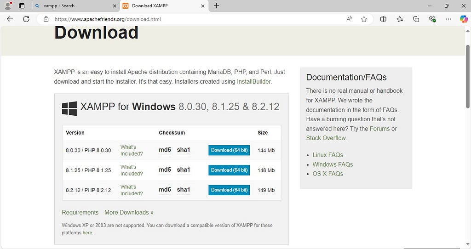Click the scrollbar down arrow

click(x=468, y=244)
